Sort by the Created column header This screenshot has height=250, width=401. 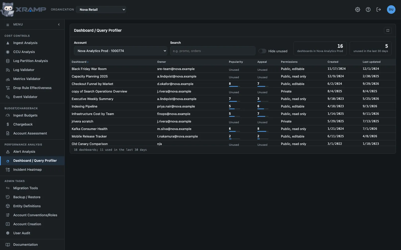[x=333, y=62]
